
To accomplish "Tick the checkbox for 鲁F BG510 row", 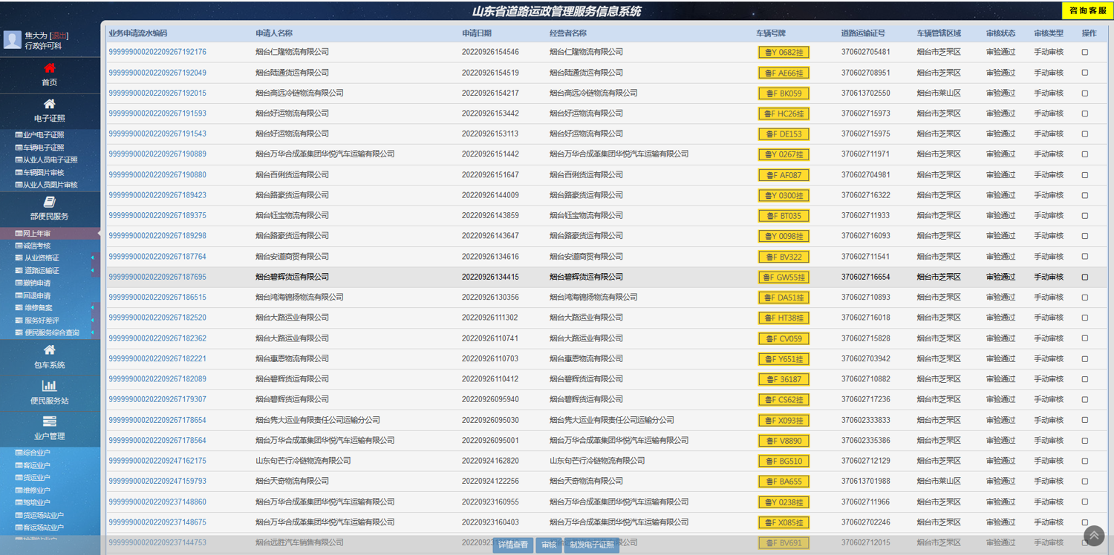I will 1085,461.
